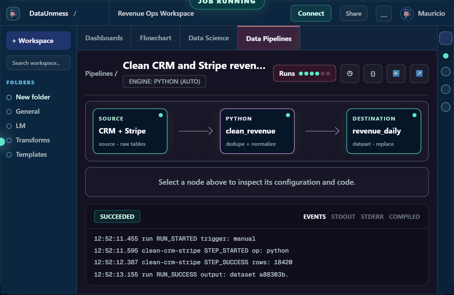
Task: Click the square icon atop right rail
Action: 445,38
